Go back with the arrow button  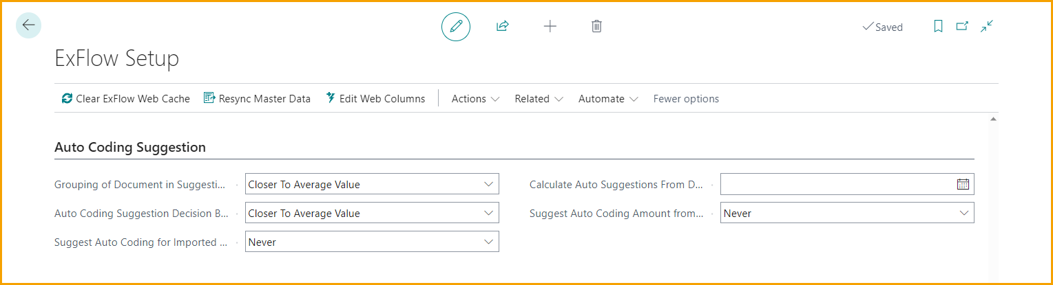28,25
